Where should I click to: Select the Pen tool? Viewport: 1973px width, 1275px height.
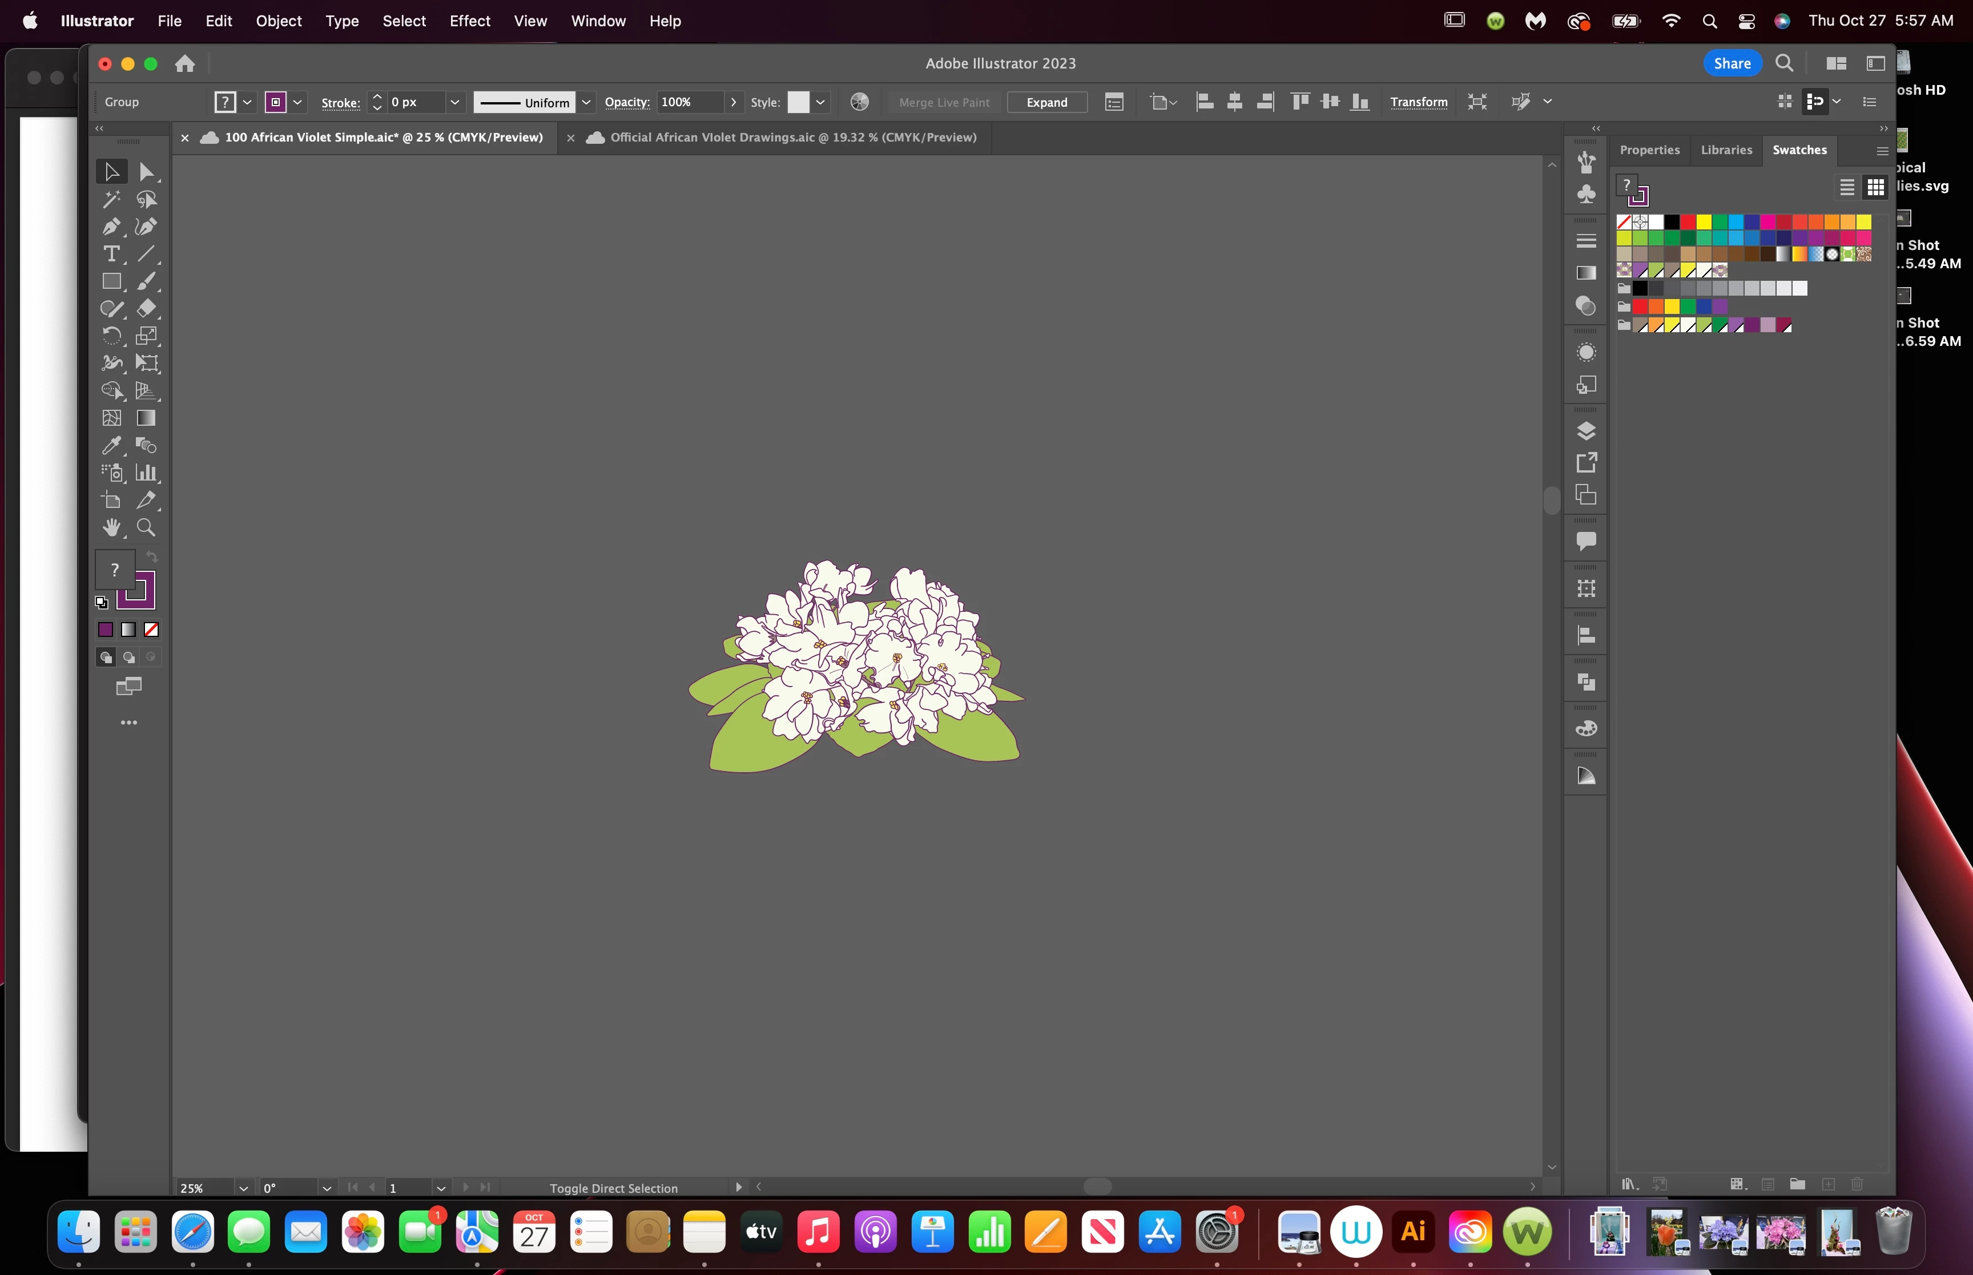(111, 227)
